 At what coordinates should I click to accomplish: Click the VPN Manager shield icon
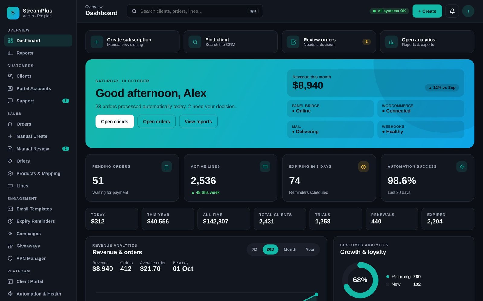click(10, 258)
